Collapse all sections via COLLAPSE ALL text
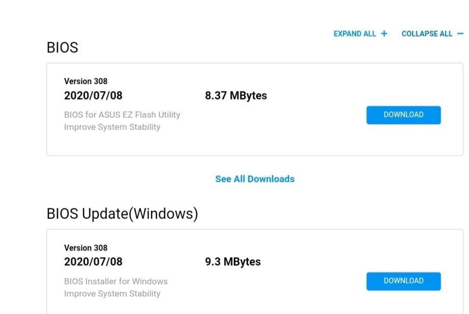 427,34
